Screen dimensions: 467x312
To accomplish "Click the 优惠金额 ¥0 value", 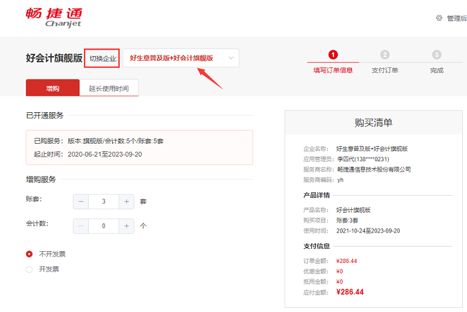I will point(340,272).
